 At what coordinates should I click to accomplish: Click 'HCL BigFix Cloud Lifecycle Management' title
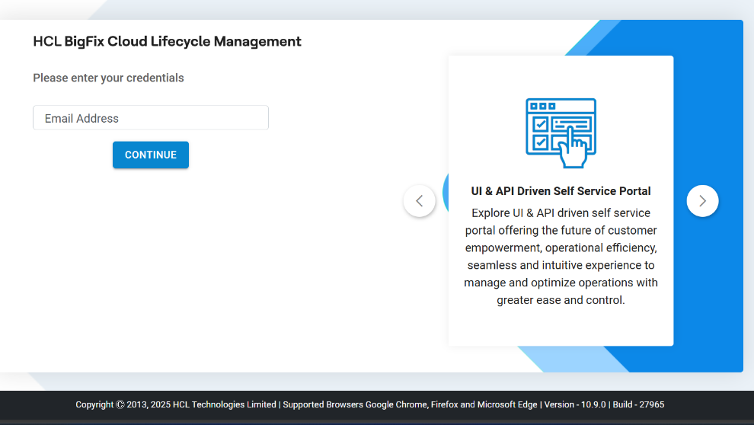click(167, 41)
